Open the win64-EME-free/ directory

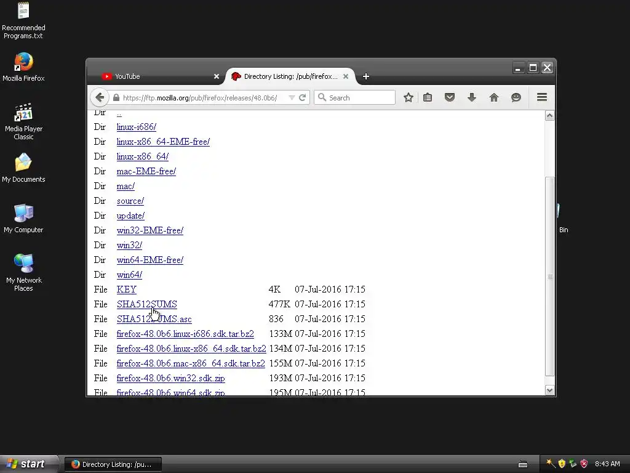point(150,261)
